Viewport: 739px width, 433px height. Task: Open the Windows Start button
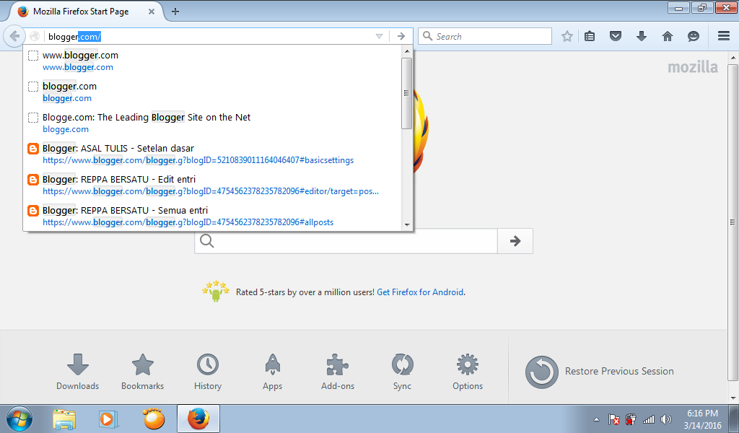coord(19,419)
